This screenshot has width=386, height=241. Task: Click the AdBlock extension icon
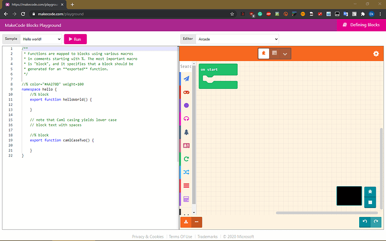269,14
